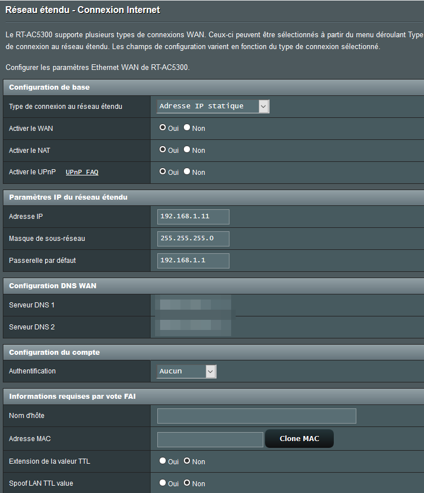Click the Adresse IP field
424x493 pixels.
193,217
